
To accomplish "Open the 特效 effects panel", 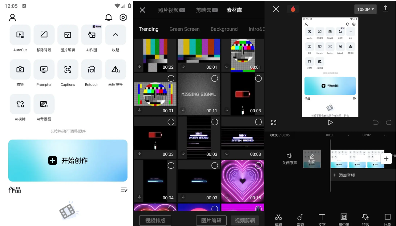I will click(x=365, y=218).
